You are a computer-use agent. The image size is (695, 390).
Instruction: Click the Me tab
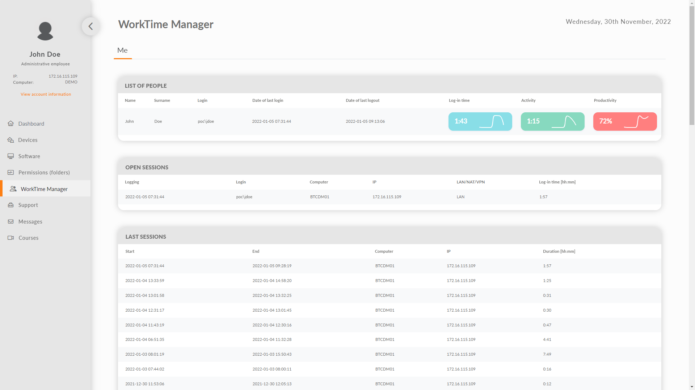[x=122, y=50]
